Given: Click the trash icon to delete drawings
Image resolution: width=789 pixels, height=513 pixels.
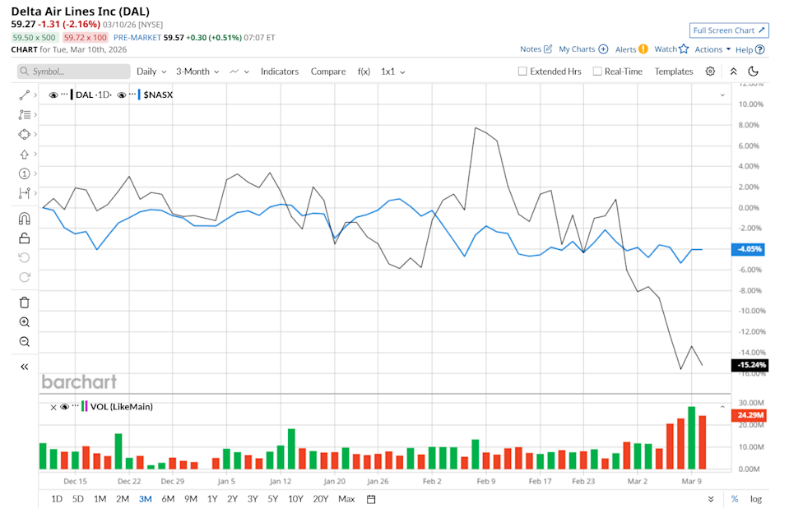Looking at the screenshot, I should (24, 302).
